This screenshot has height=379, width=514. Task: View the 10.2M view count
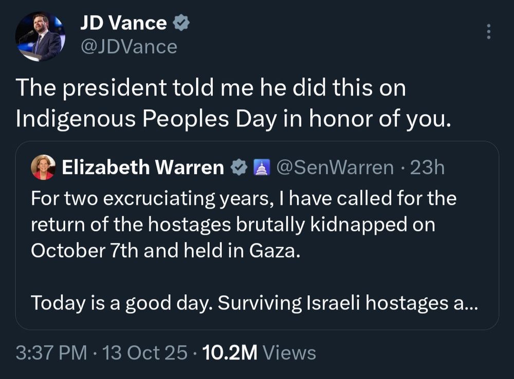[x=229, y=353]
